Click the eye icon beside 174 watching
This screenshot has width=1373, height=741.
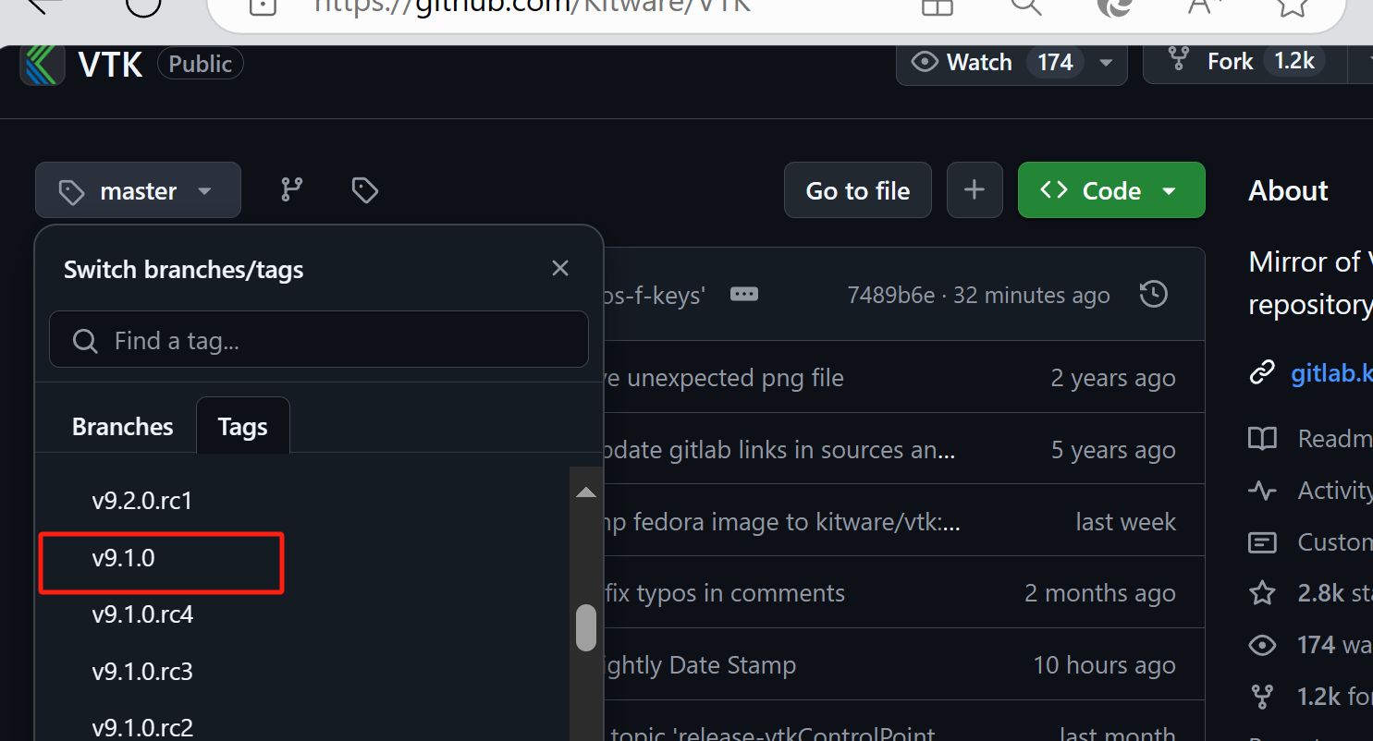[x=1262, y=644]
